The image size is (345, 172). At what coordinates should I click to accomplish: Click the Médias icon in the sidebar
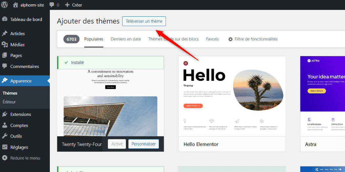point(5,45)
